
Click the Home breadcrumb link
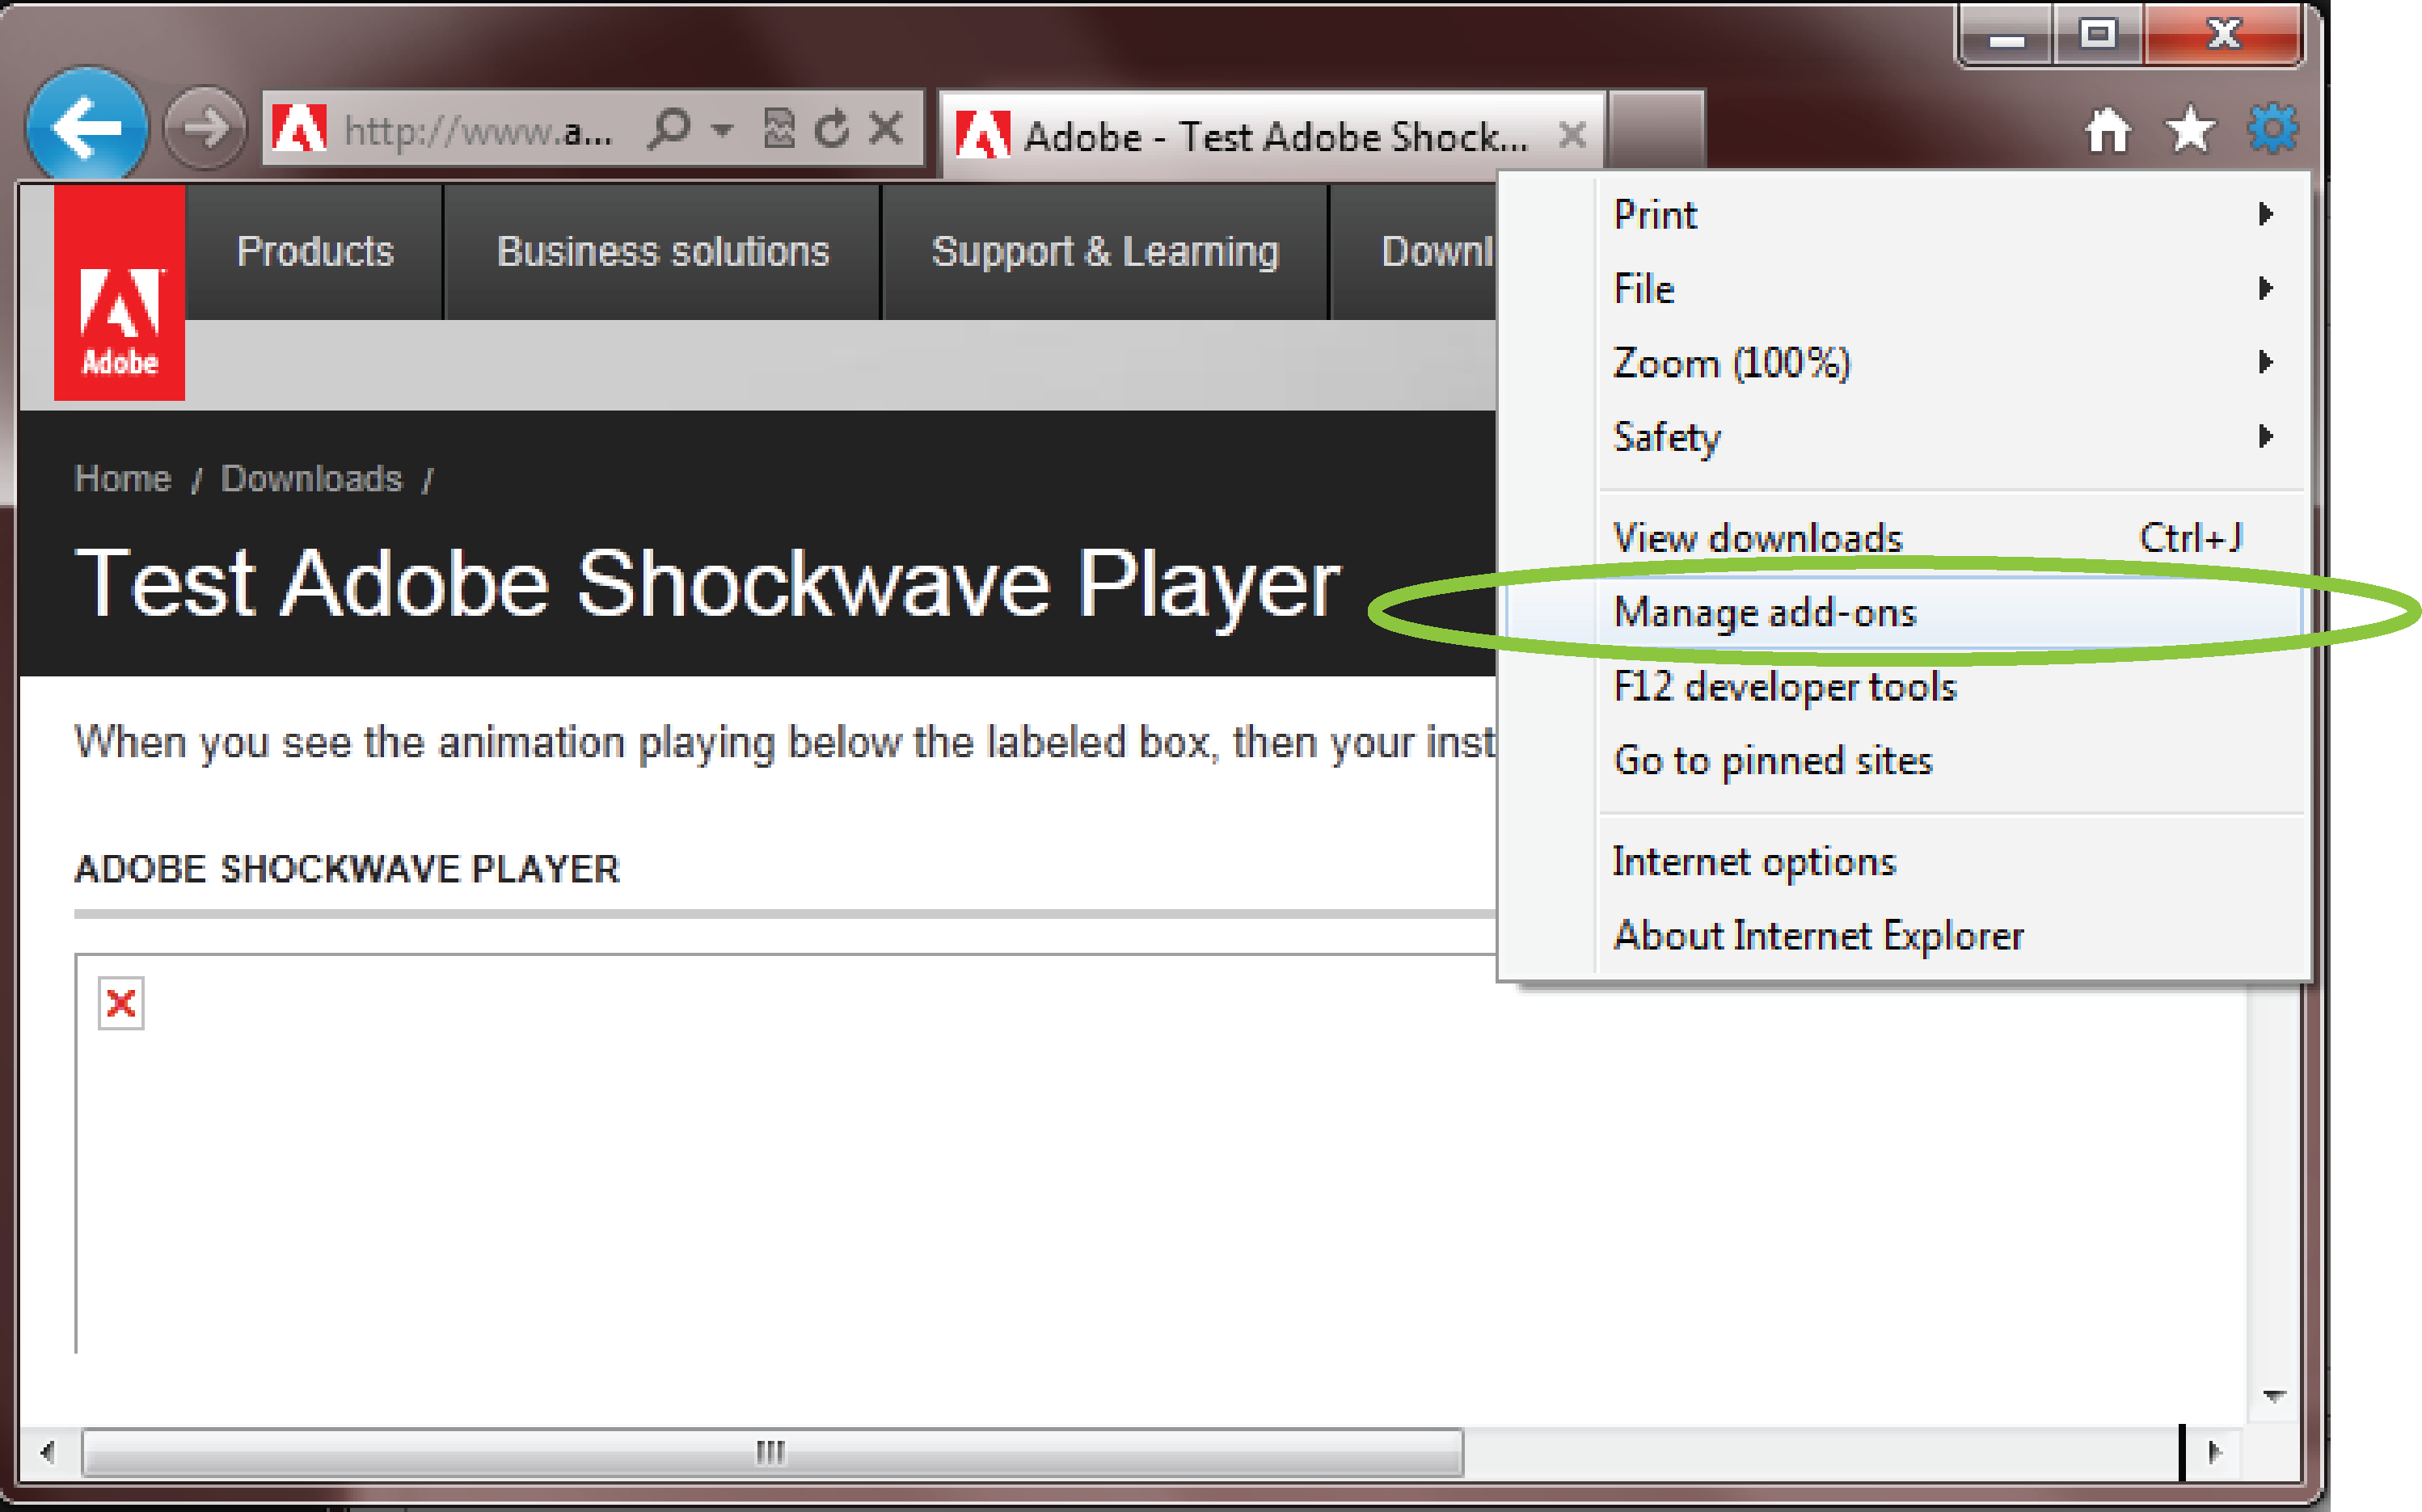click(x=122, y=479)
